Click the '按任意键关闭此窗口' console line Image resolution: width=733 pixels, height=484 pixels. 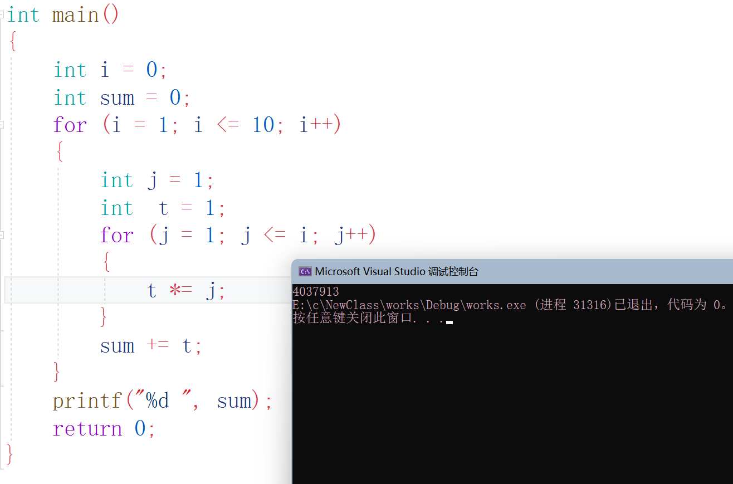point(368,318)
